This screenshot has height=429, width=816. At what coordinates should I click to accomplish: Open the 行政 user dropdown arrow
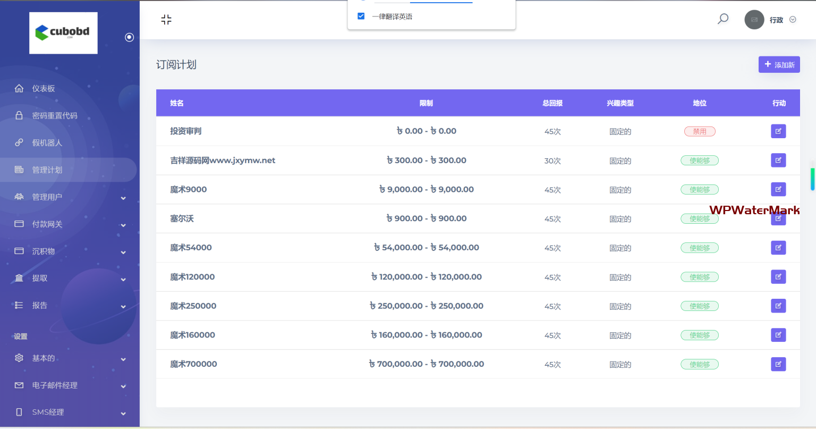point(793,20)
